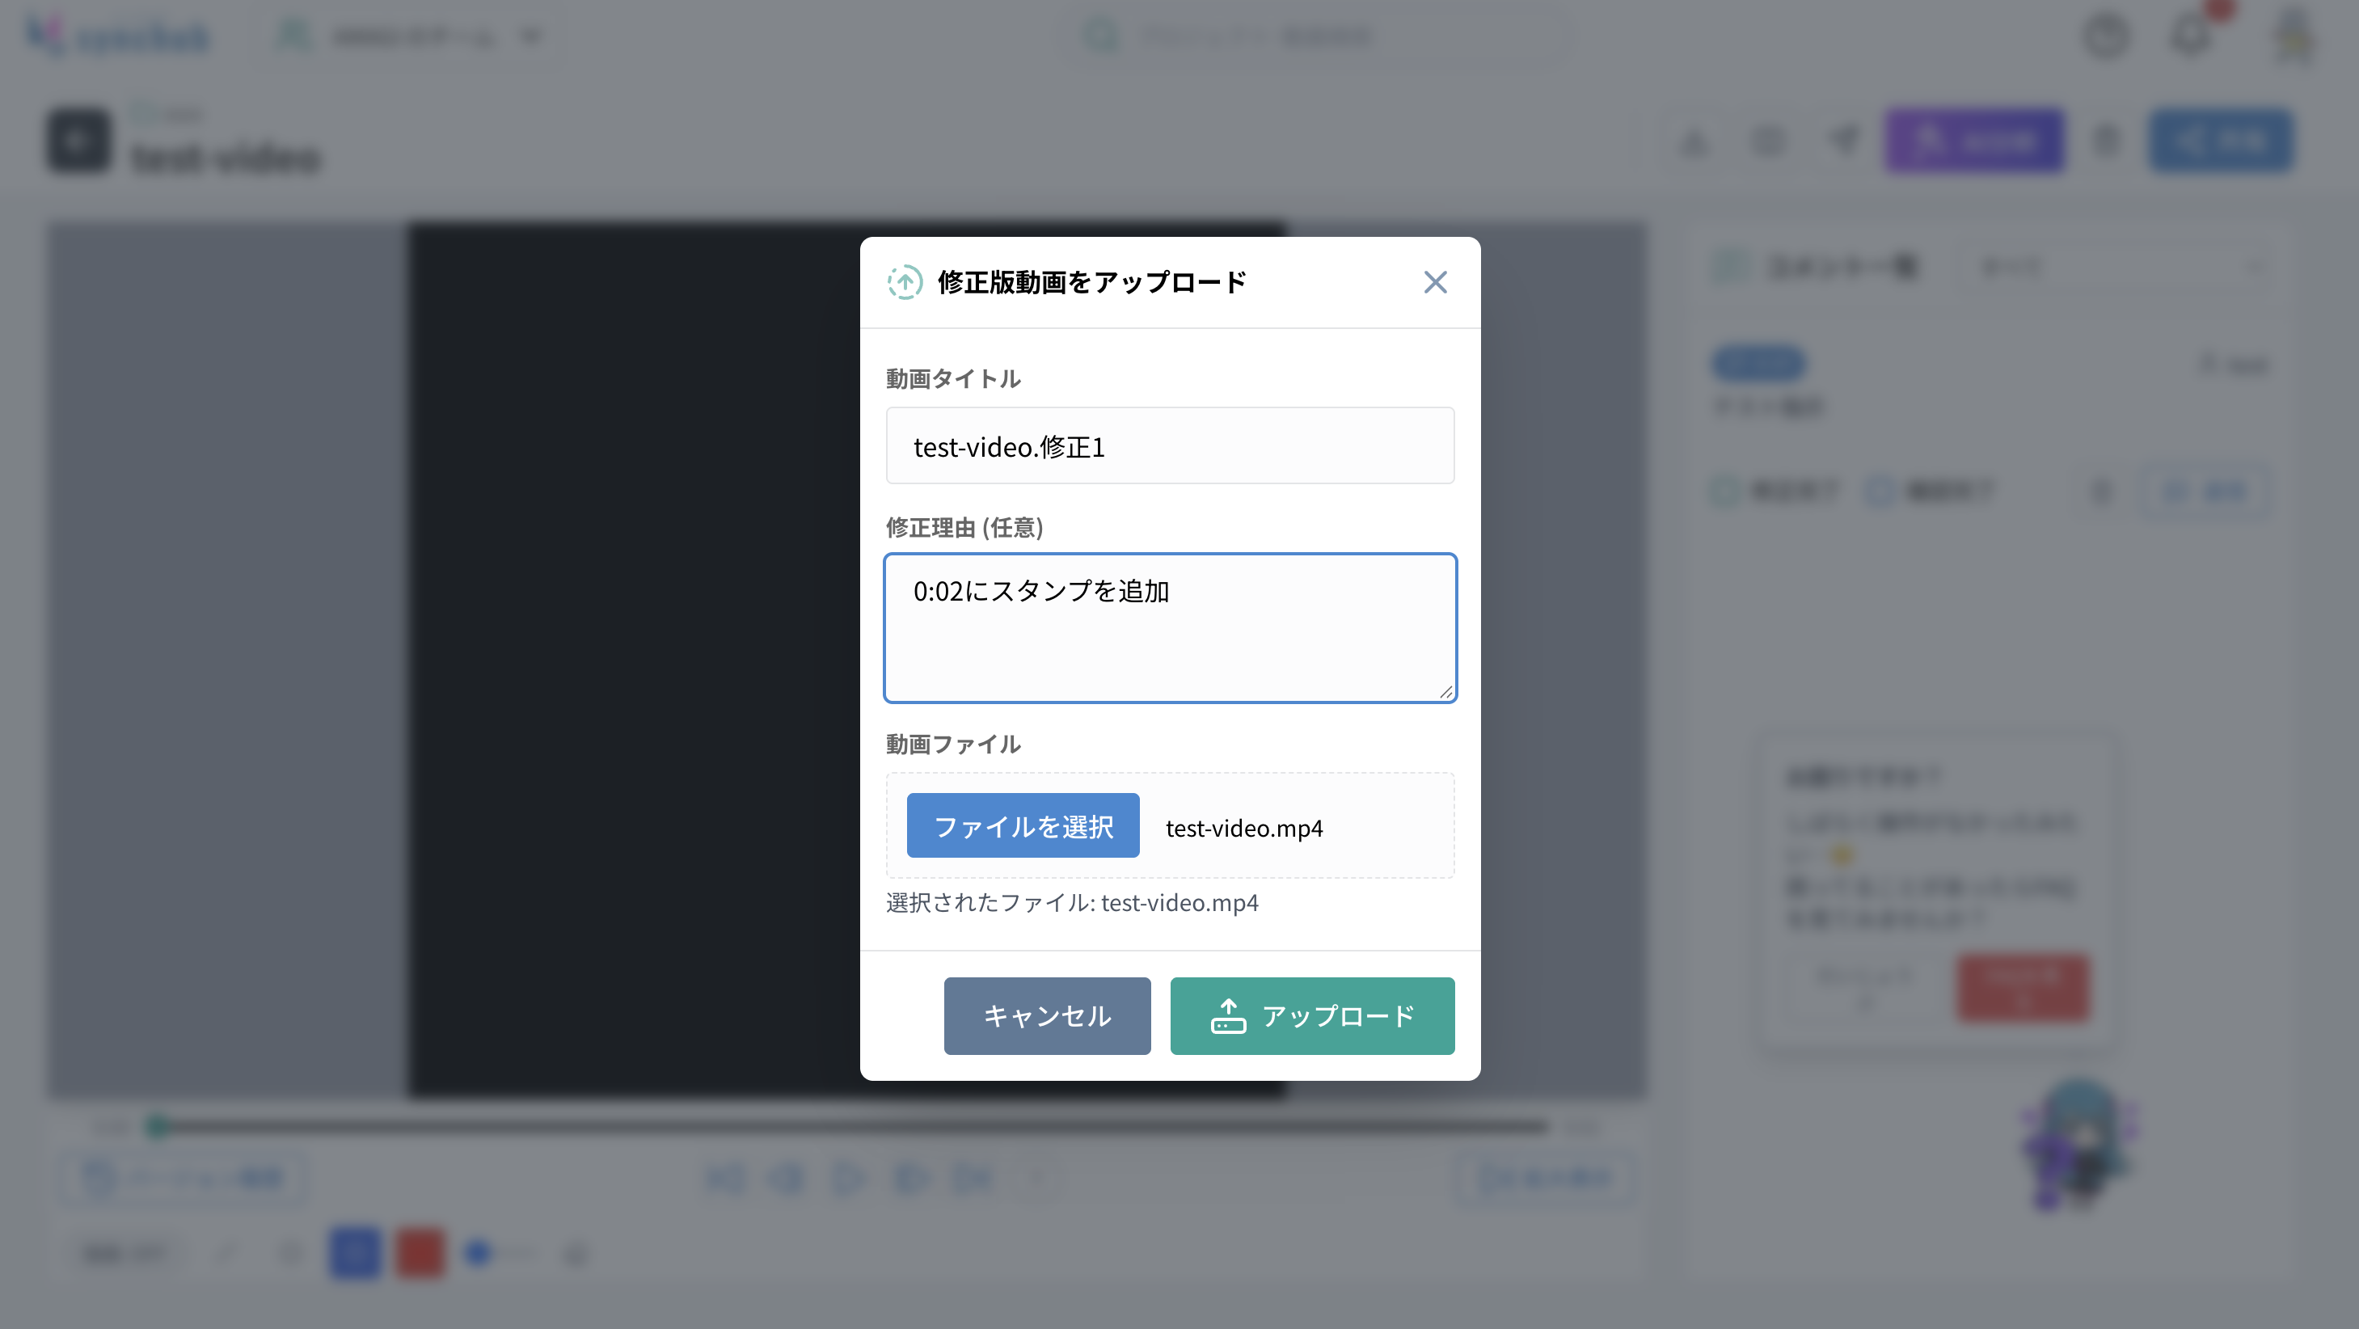
Task: Click the mascot character at bottom right
Action: [x=2078, y=1145]
